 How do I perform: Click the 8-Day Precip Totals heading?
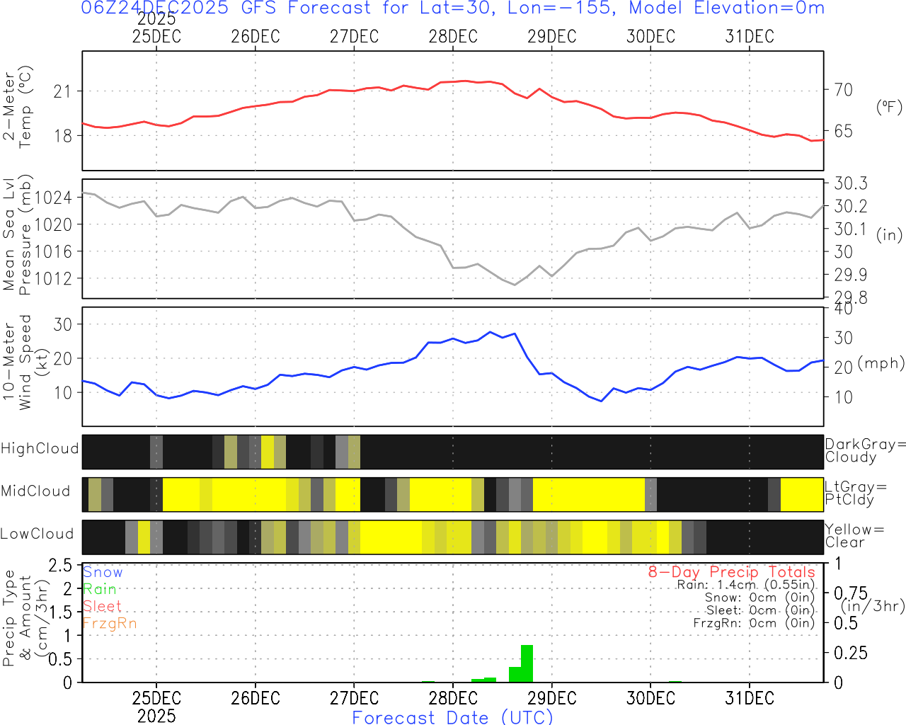click(731, 571)
